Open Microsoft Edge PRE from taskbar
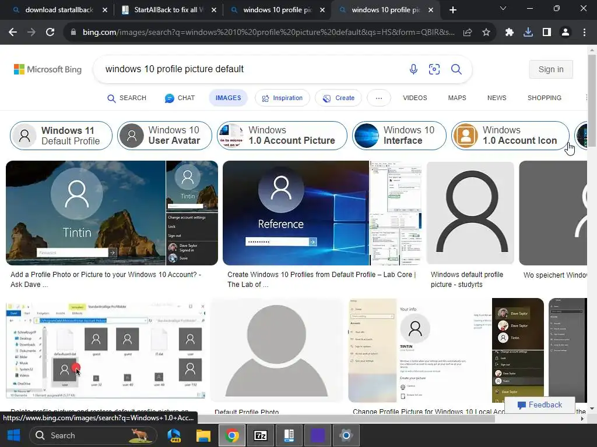The width and height of the screenshot is (597, 447). 174,435
